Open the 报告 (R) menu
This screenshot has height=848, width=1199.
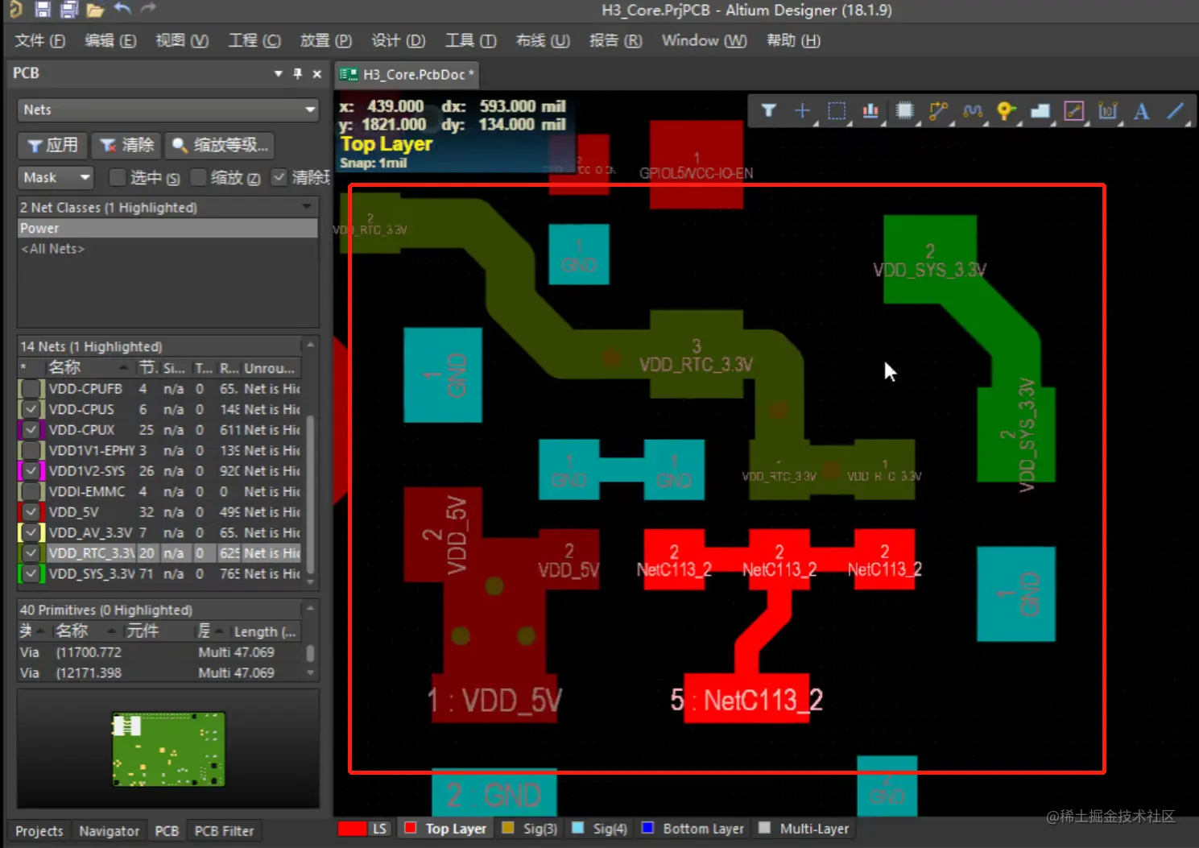pyautogui.click(x=616, y=40)
